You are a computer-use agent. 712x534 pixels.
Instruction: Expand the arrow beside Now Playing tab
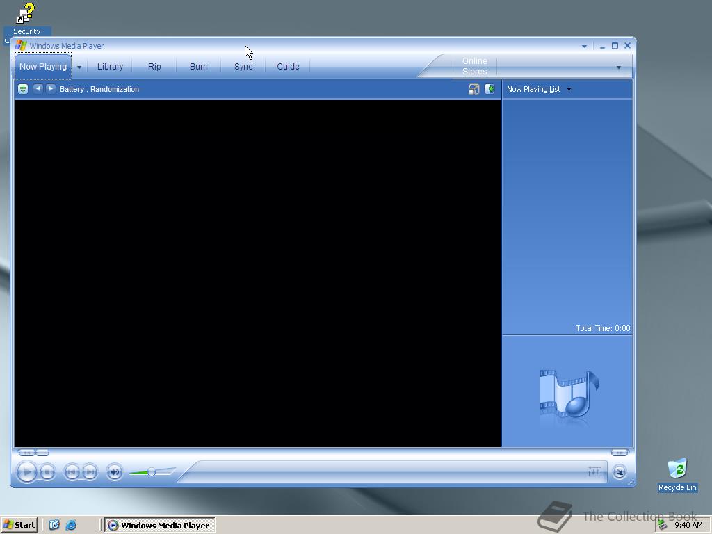pos(79,67)
